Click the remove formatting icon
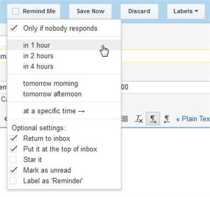210x197 pixels. coord(138,119)
